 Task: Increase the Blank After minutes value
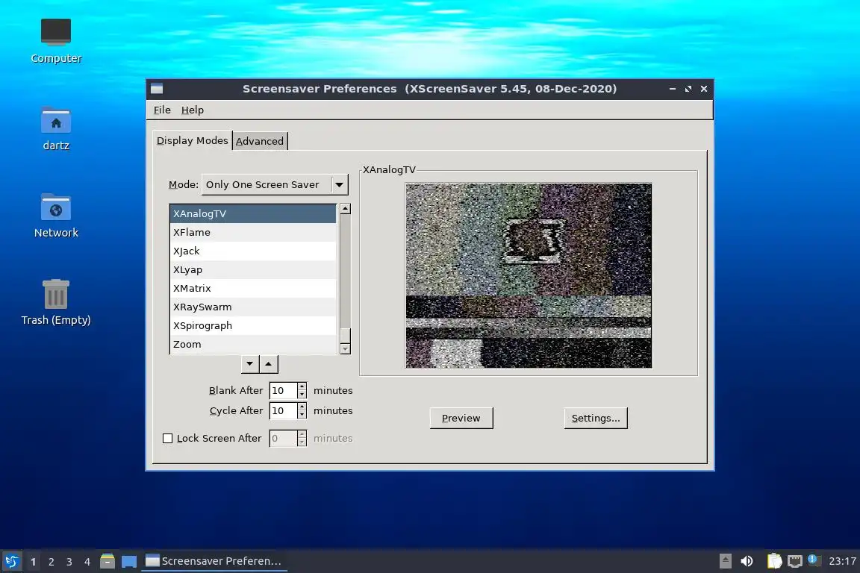point(302,386)
